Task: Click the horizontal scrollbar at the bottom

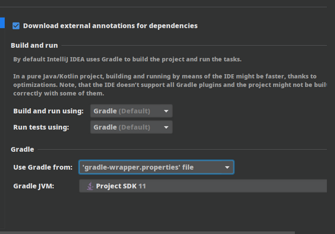Action: [147, 233]
